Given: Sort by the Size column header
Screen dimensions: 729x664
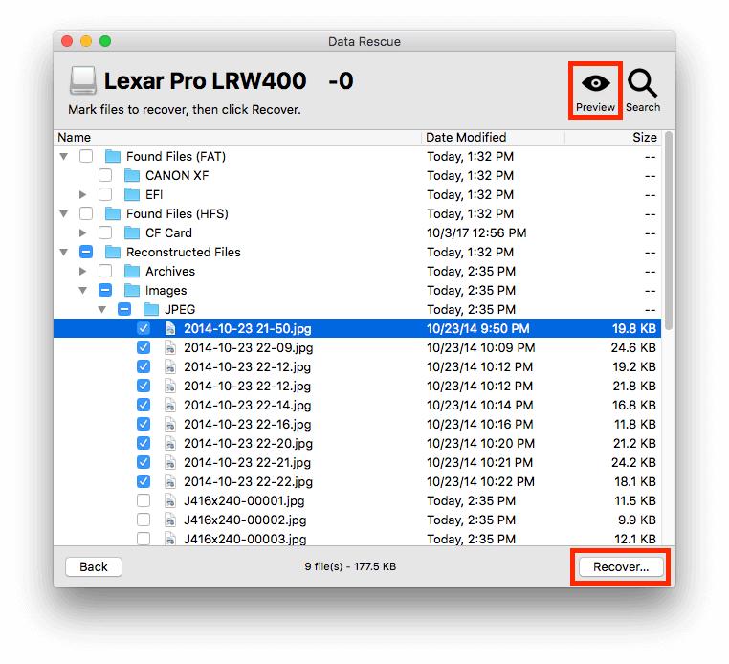Looking at the screenshot, I should pyautogui.click(x=613, y=138).
